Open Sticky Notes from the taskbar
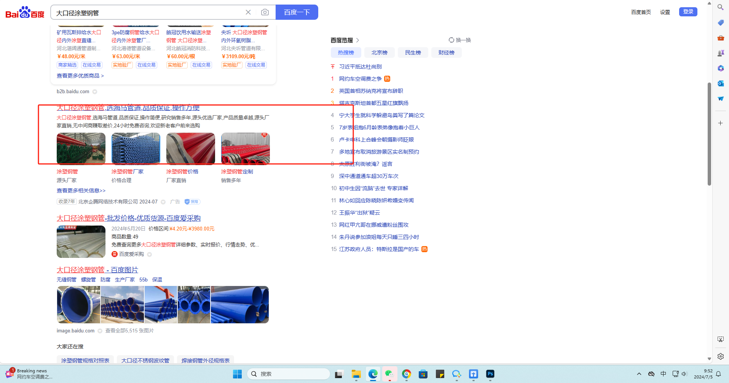 440,374
